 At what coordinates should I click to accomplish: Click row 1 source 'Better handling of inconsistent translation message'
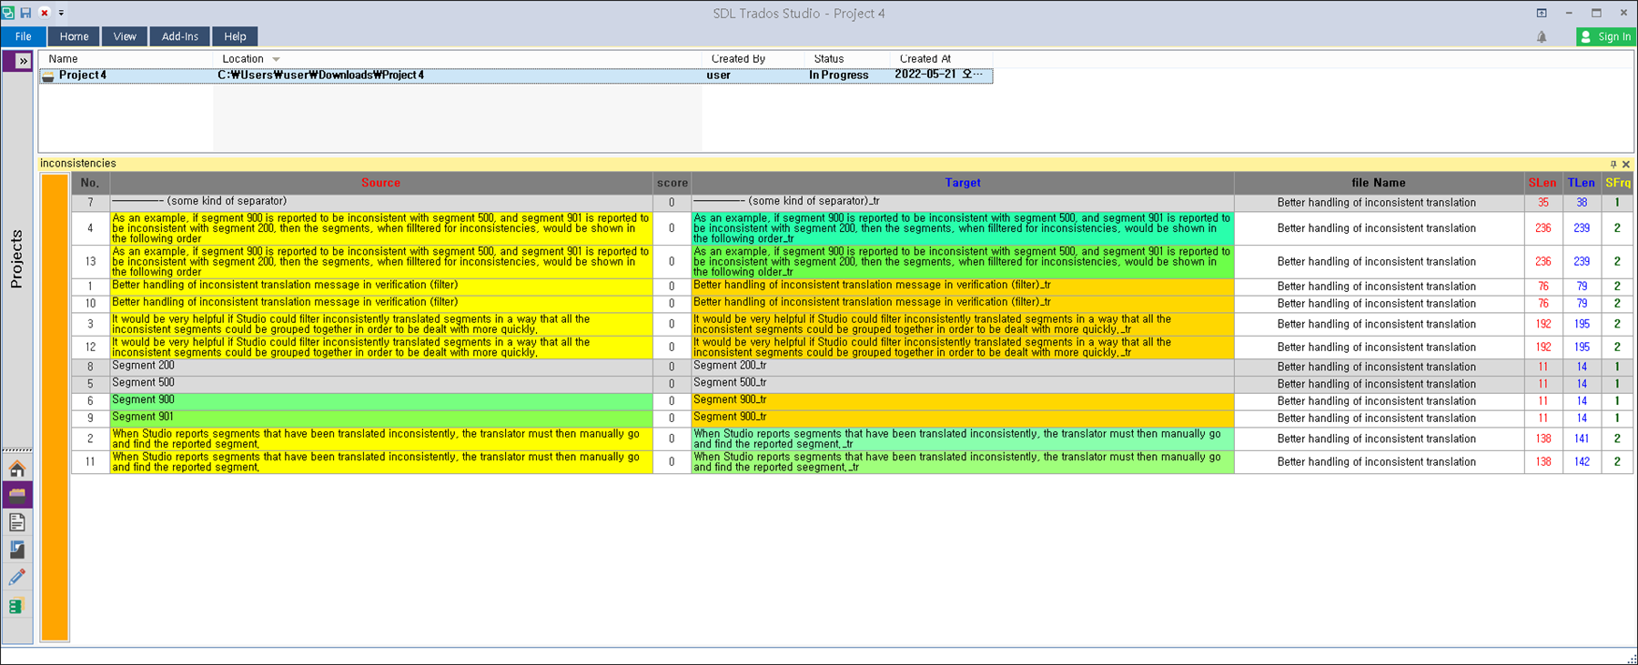(381, 287)
